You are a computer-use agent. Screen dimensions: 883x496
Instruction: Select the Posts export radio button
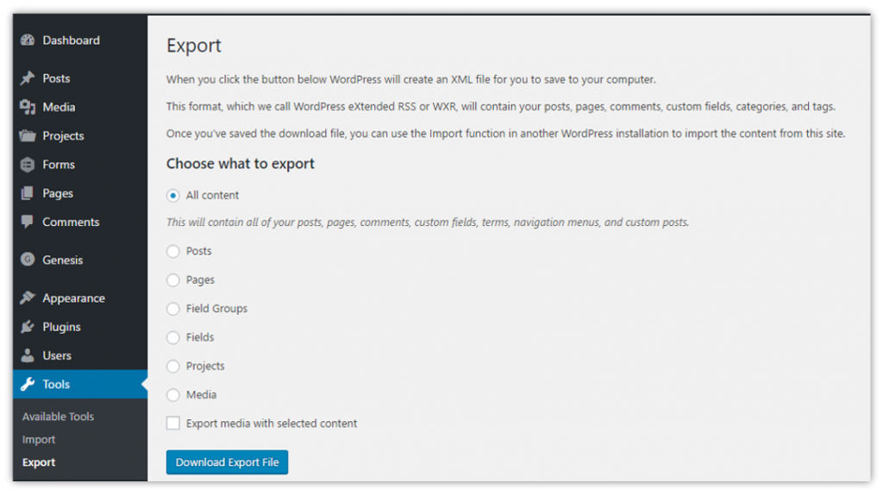click(x=172, y=251)
